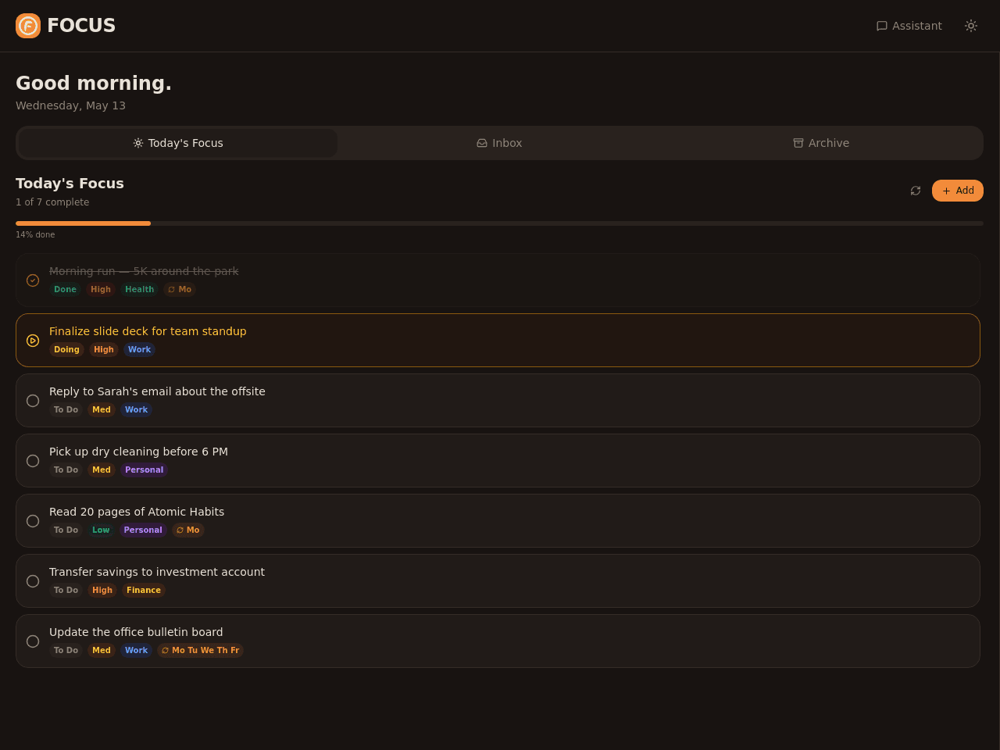The image size is (1000, 750).
Task: Click High priority badge on slide deck task
Action: pyautogui.click(x=104, y=350)
